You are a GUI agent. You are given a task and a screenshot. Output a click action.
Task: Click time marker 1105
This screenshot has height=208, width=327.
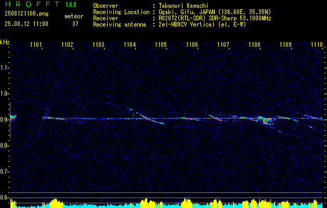pos(161,44)
